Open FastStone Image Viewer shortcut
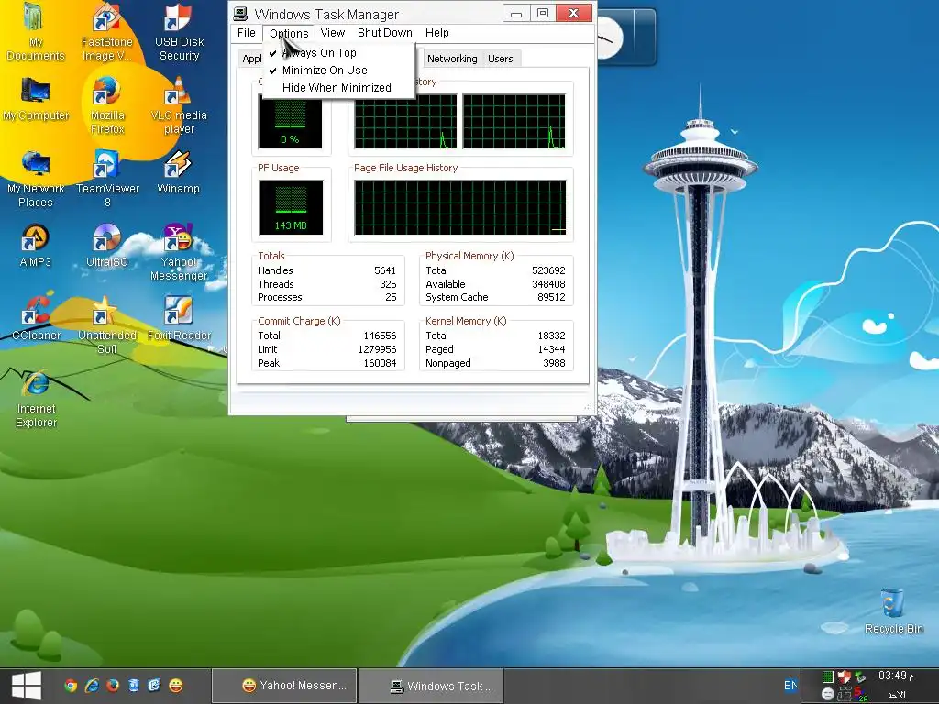 [107, 31]
